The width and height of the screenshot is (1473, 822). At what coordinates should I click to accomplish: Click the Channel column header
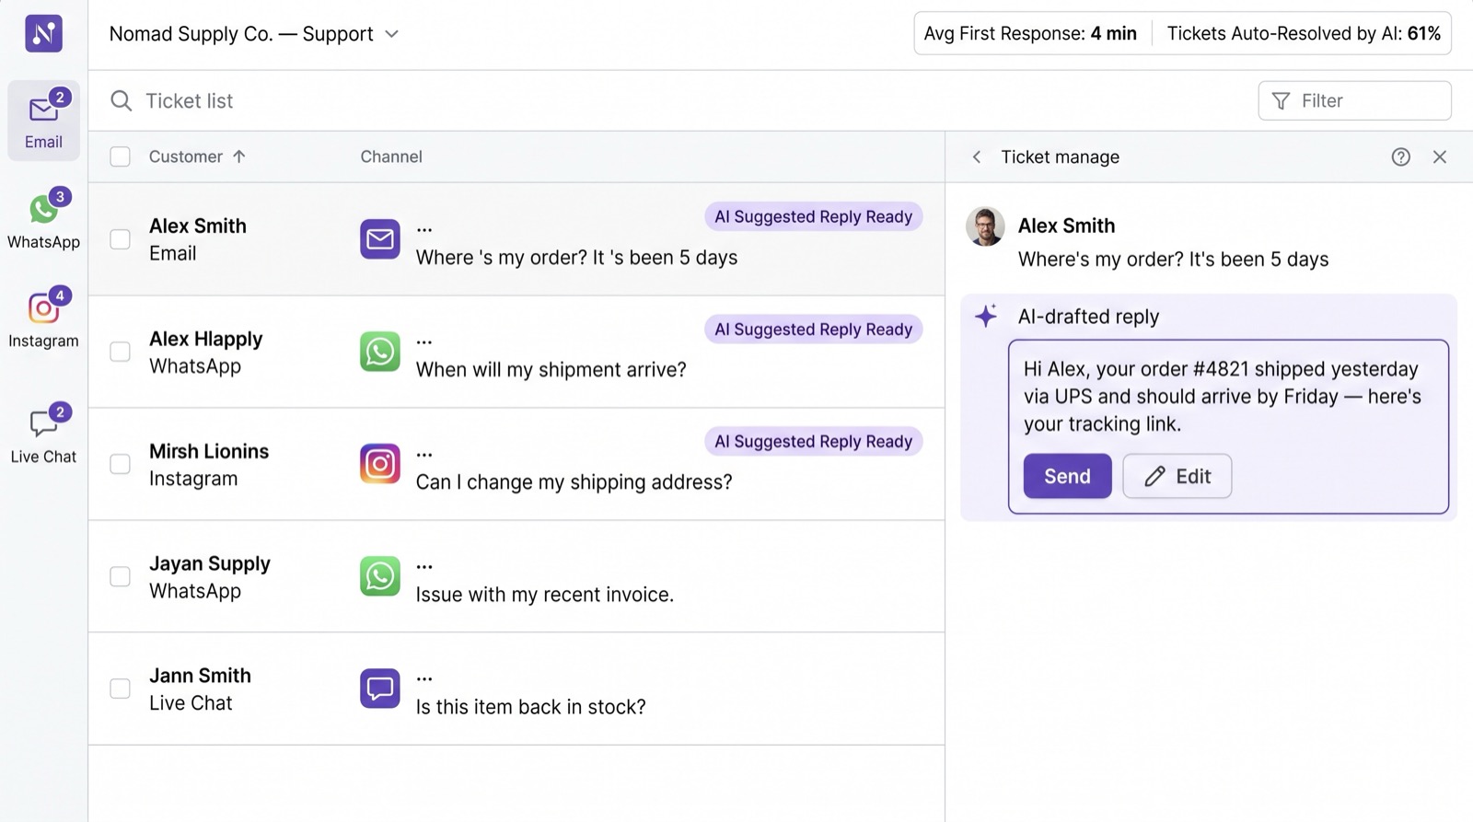(391, 156)
